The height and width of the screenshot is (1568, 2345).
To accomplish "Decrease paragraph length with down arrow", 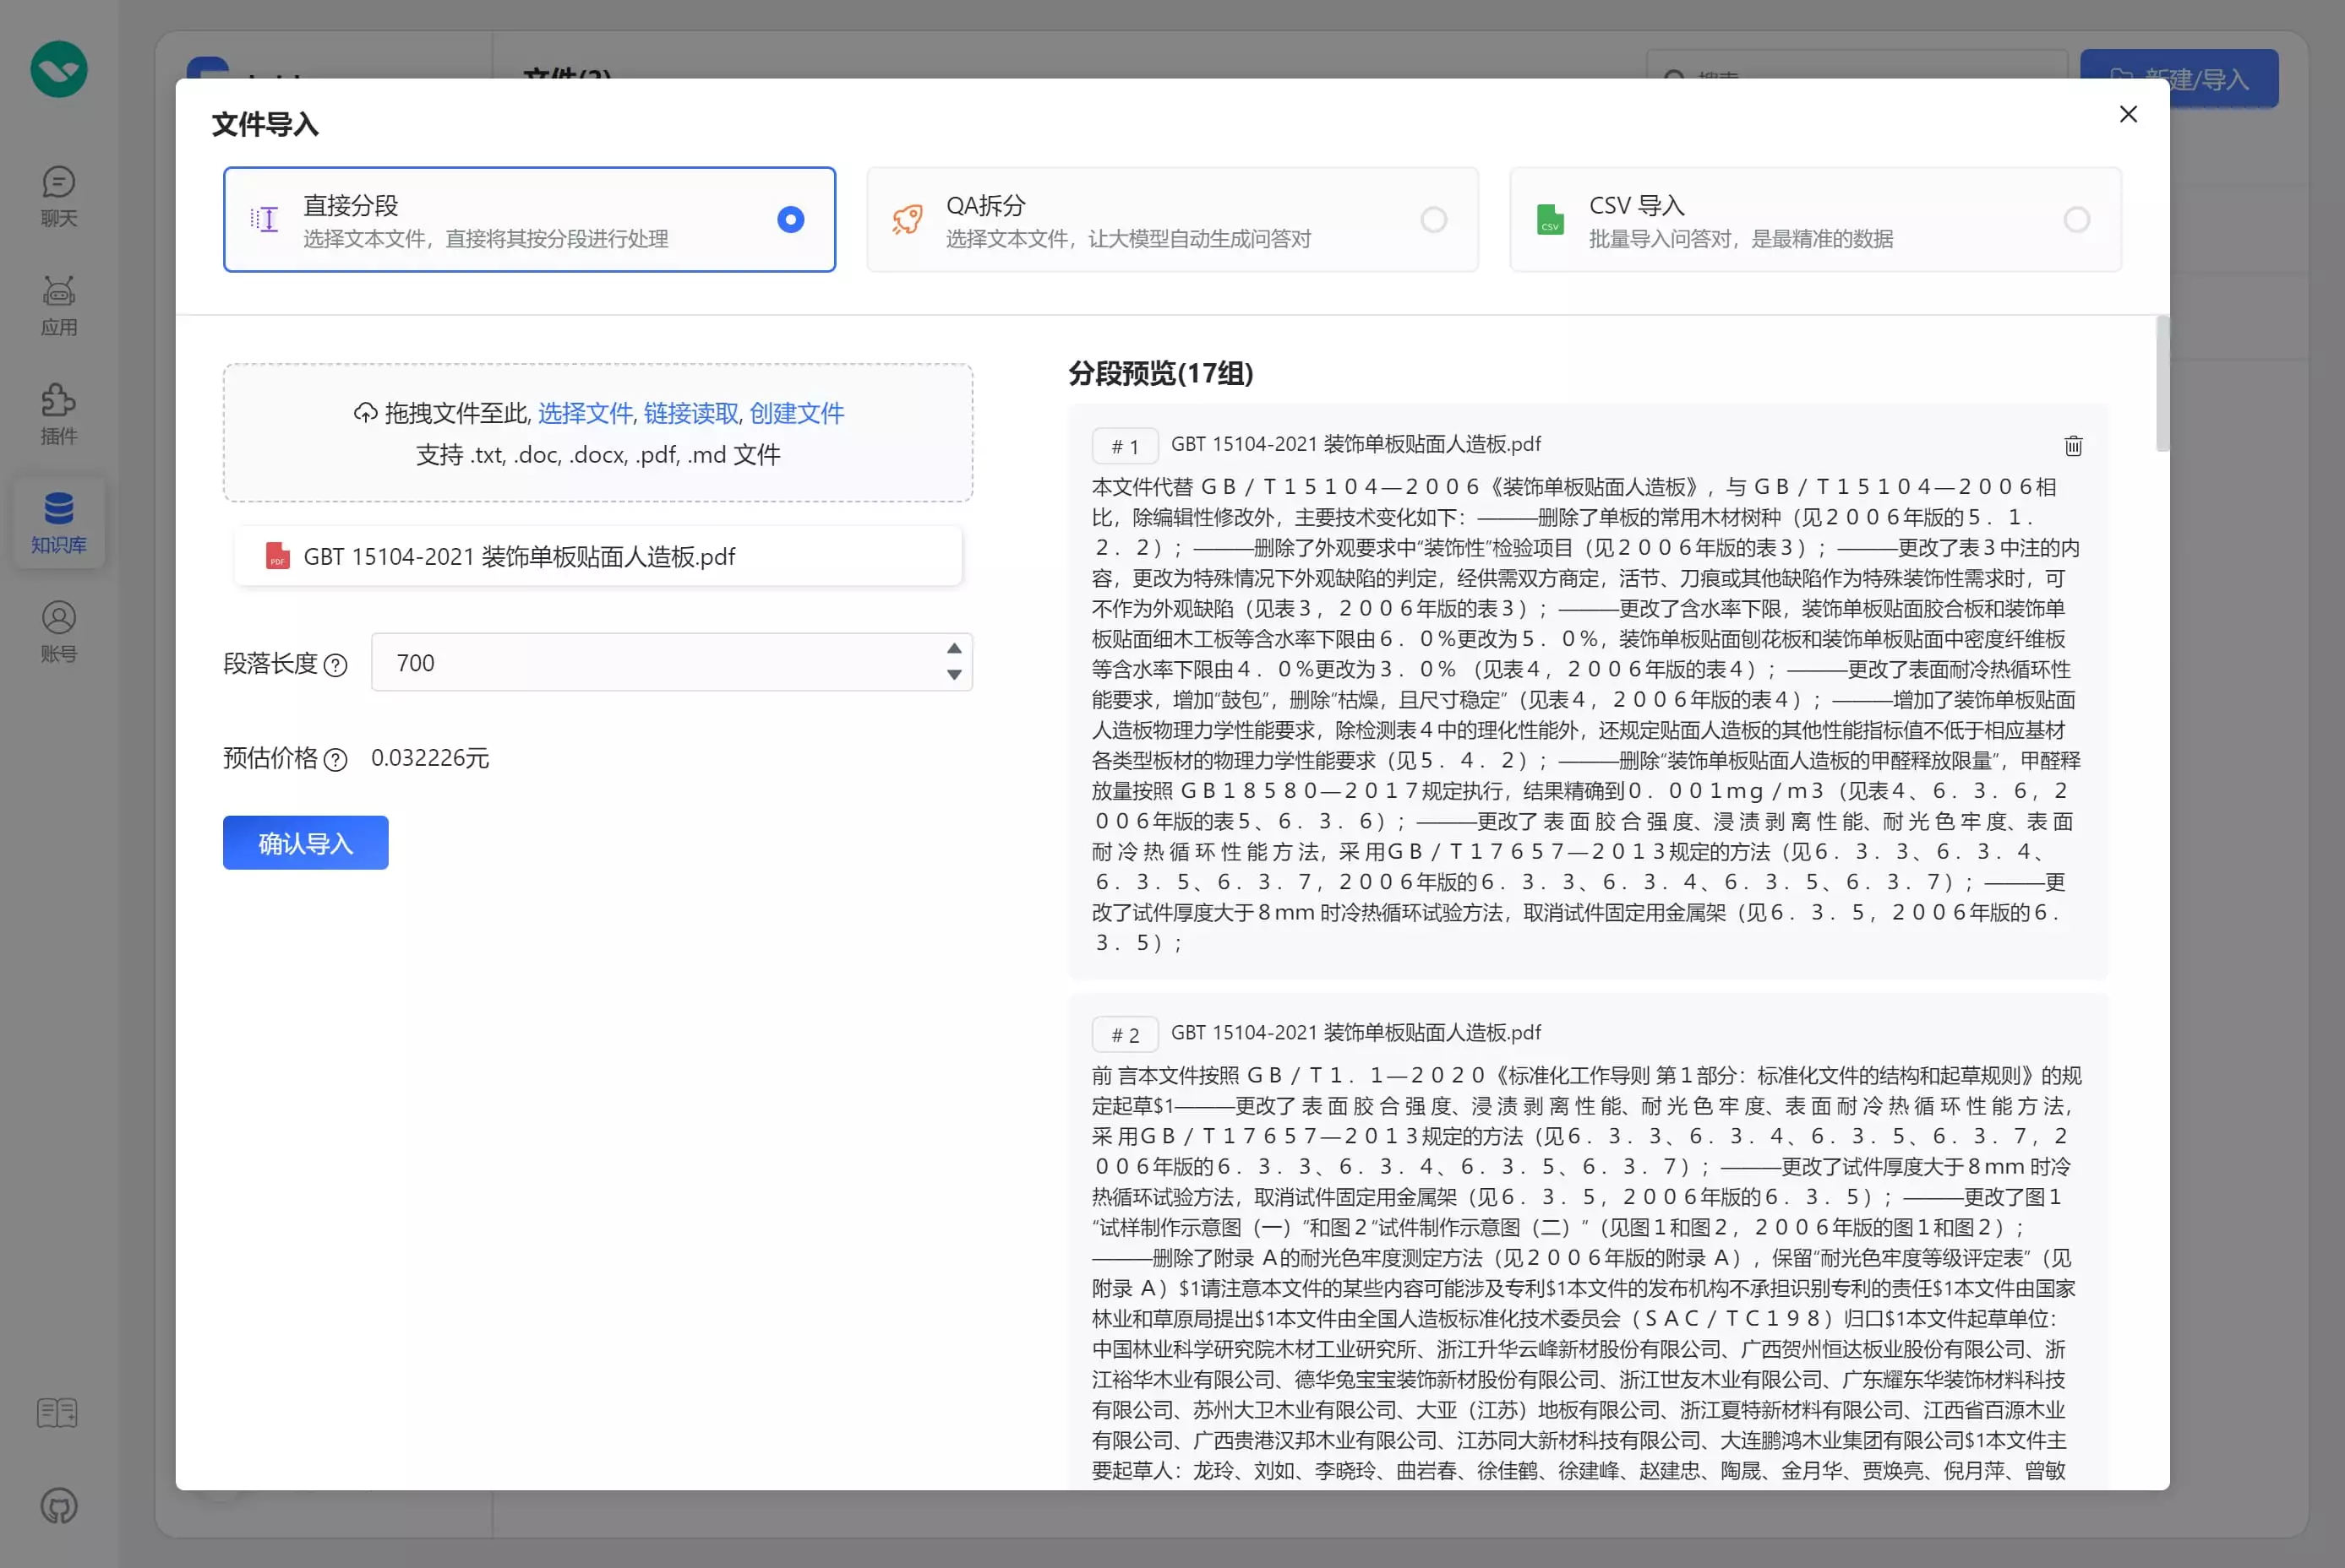I will coord(954,675).
